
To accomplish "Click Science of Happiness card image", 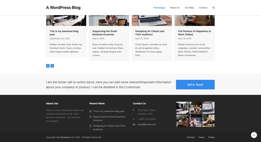I will pos(195,20).
